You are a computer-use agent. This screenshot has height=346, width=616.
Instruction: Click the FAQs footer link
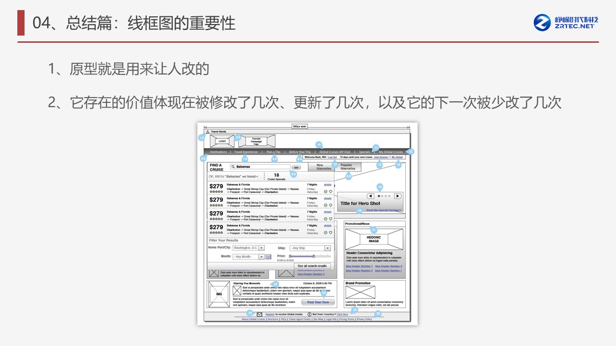[283, 319]
